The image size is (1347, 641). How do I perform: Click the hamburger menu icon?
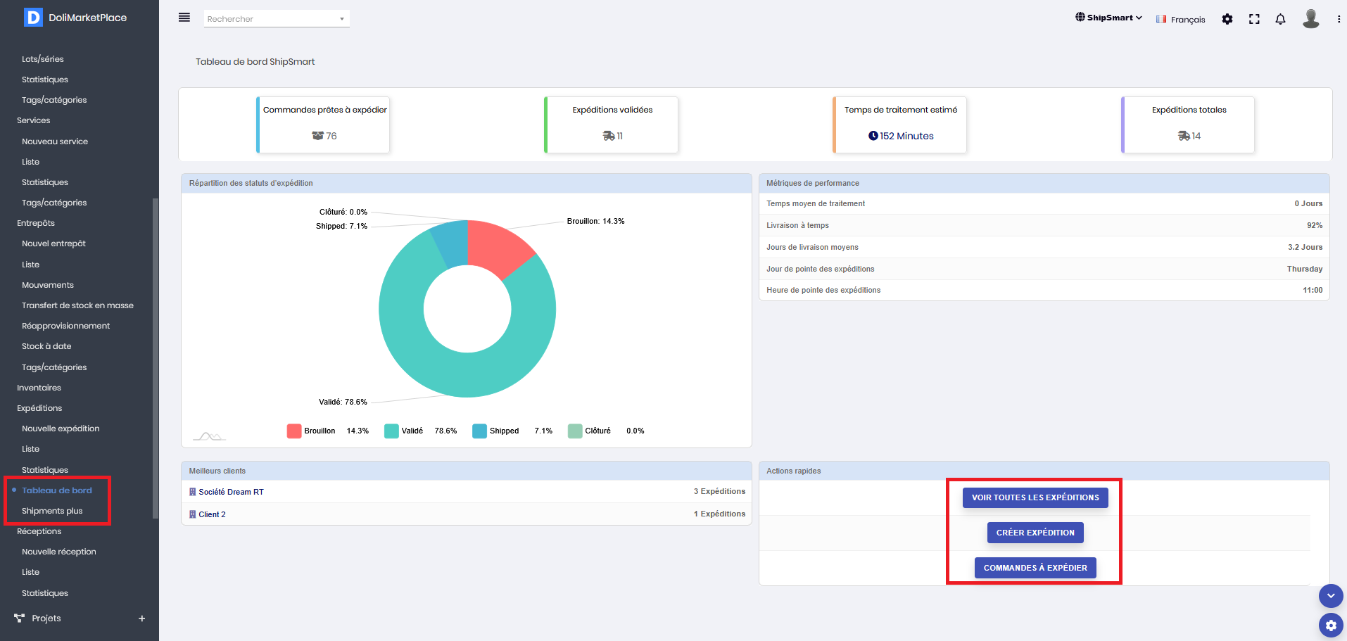184,18
